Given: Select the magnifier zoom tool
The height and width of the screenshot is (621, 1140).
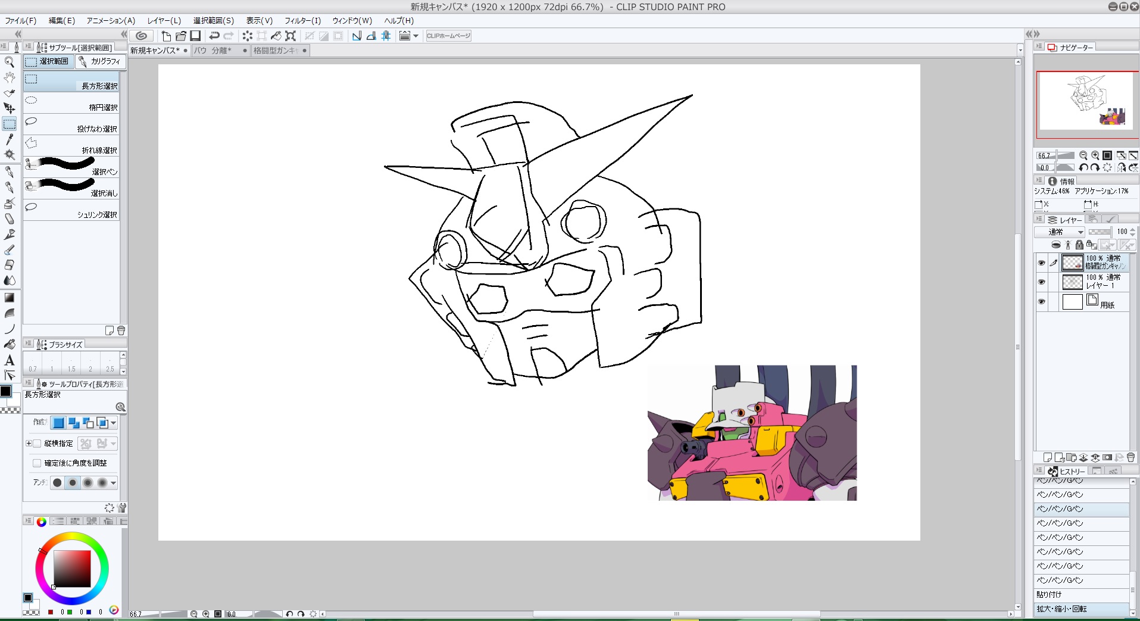Looking at the screenshot, I should coord(10,62).
